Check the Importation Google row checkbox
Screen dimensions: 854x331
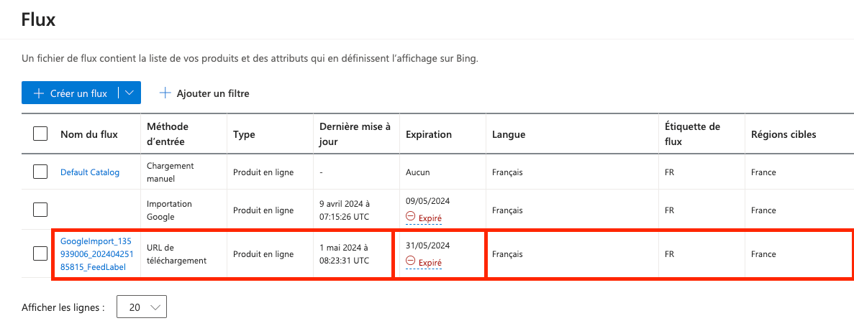coord(40,209)
